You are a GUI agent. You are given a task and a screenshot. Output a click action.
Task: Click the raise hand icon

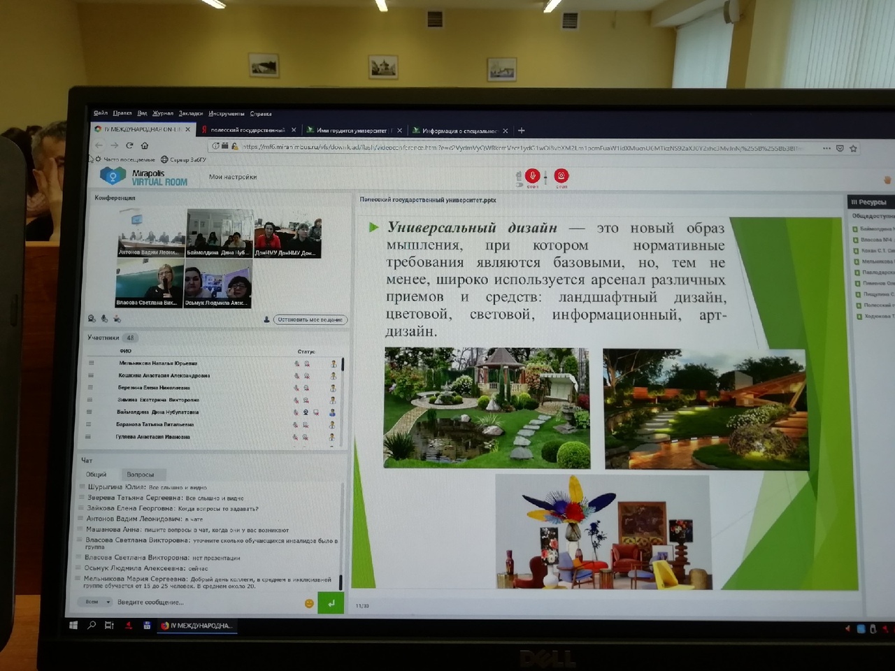887,180
